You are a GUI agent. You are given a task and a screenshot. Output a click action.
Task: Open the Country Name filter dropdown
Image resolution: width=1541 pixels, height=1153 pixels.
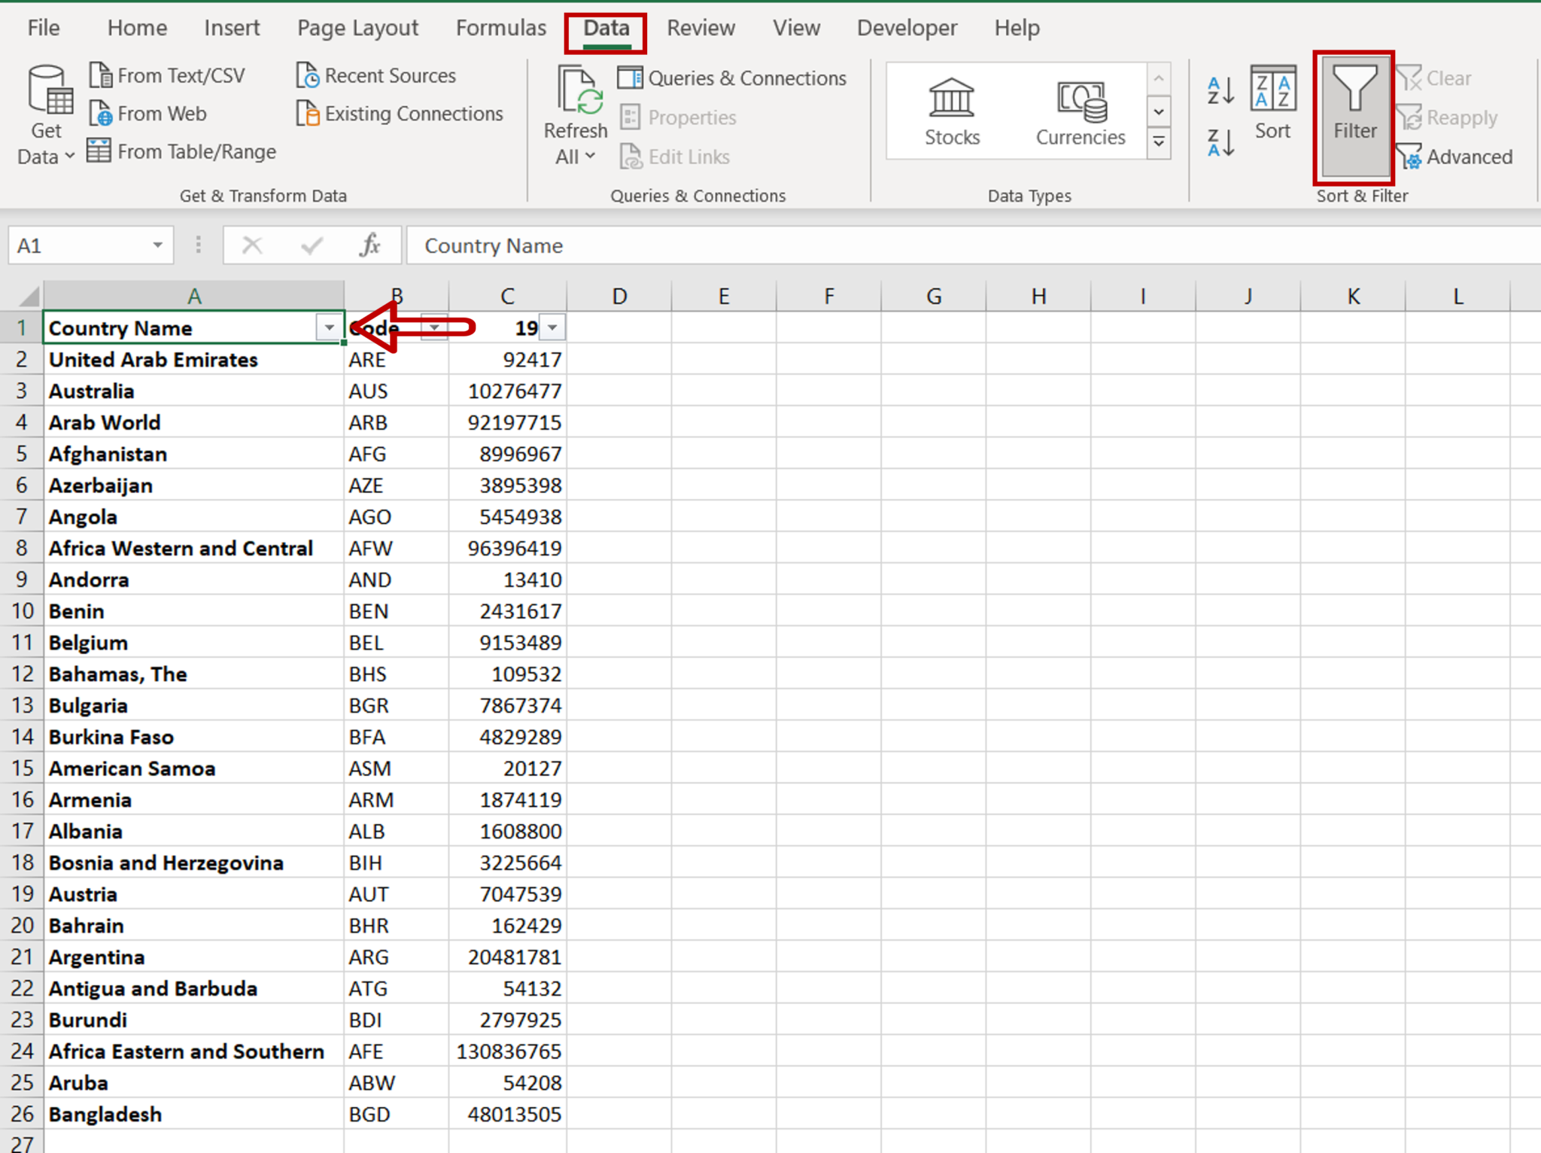coord(329,327)
